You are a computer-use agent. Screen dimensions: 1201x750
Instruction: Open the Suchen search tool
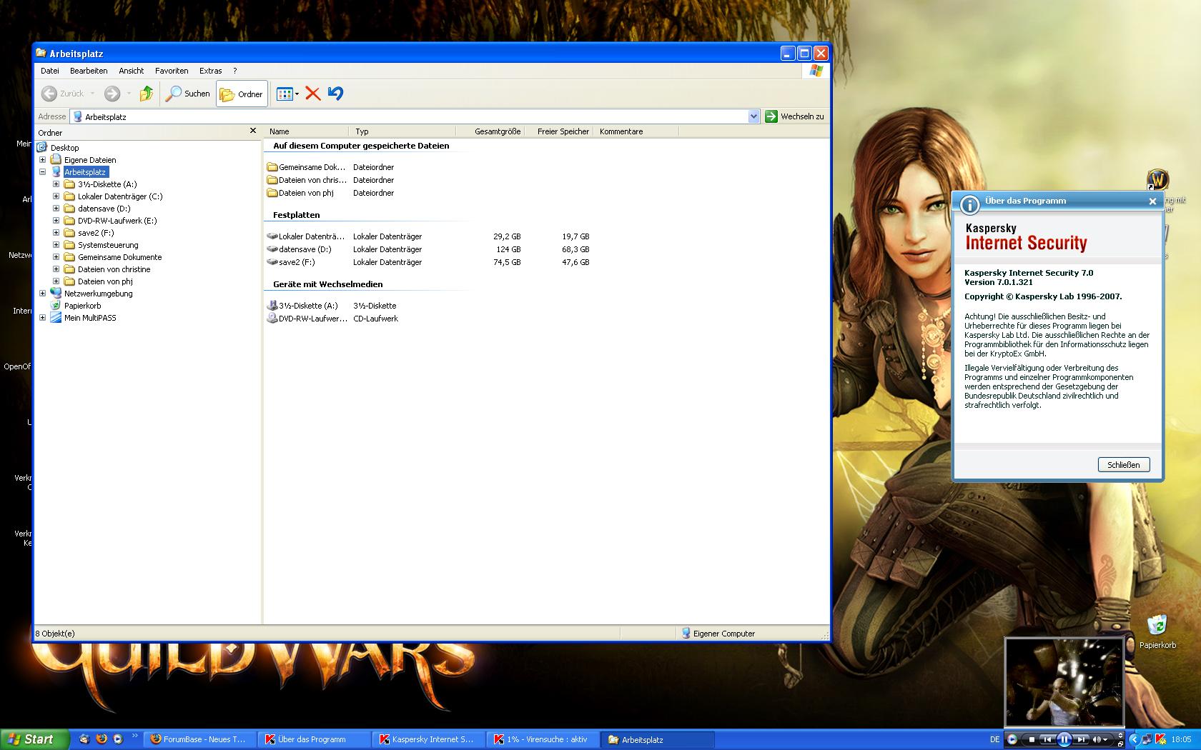[188, 94]
